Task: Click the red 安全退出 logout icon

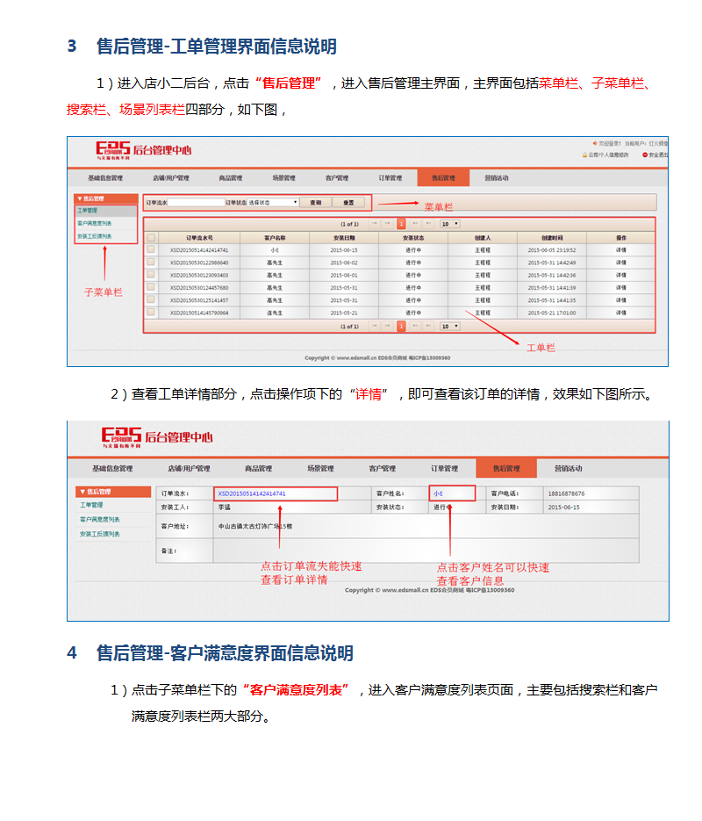Action: pos(645,155)
